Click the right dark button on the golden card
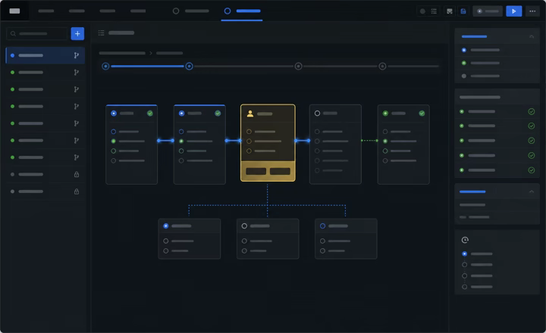 point(280,171)
